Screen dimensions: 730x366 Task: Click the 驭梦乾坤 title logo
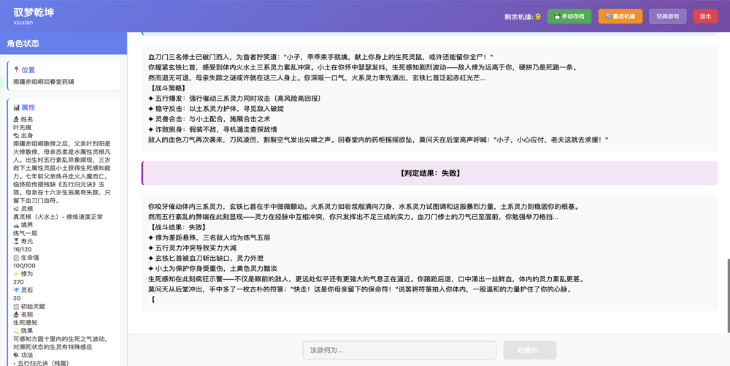tap(34, 12)
